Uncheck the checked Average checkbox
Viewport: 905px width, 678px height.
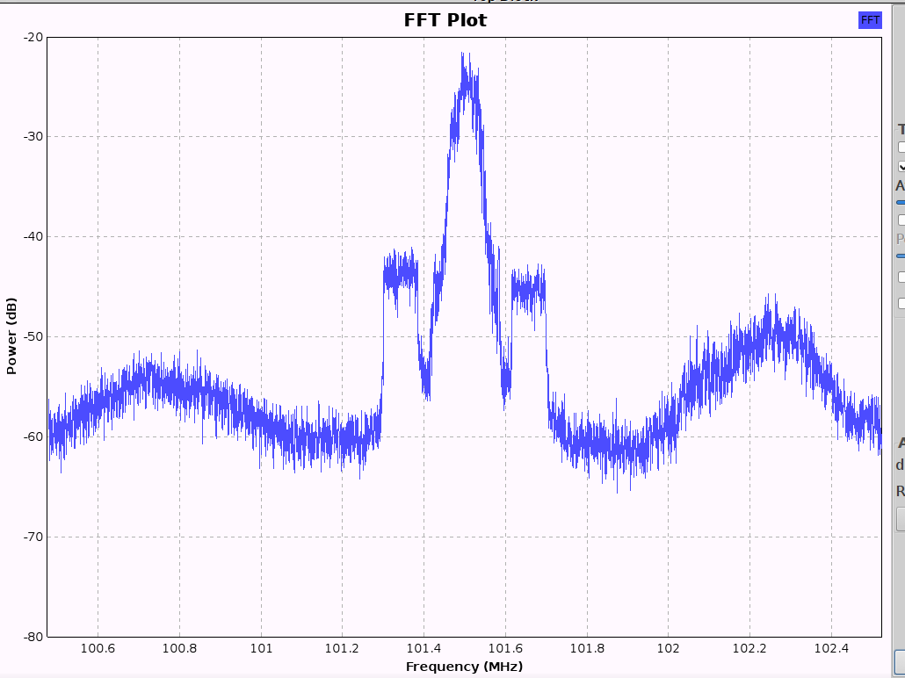[901, 166]
